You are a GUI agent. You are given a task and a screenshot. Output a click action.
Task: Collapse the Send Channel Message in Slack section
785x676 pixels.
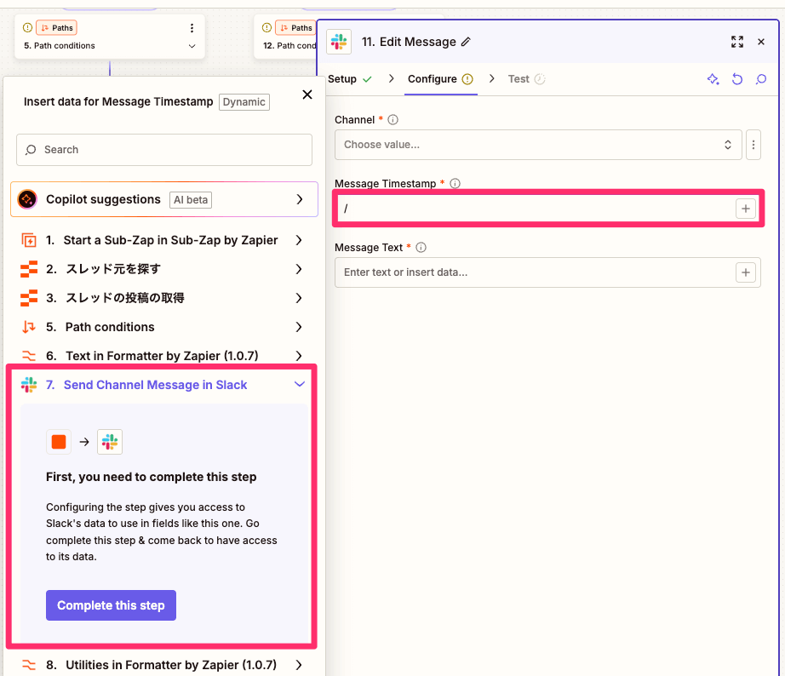299,385
